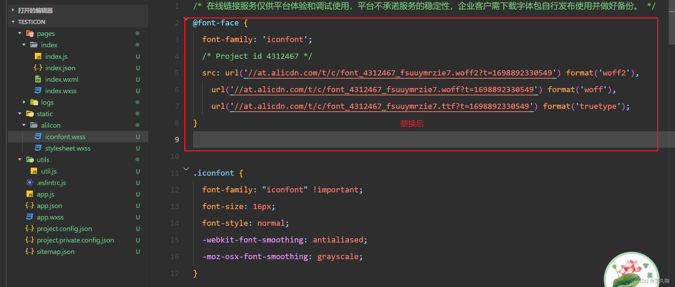Click the pages folder icon
The height and width of the screenshot is (287, 675).
[x=30, y=33]
